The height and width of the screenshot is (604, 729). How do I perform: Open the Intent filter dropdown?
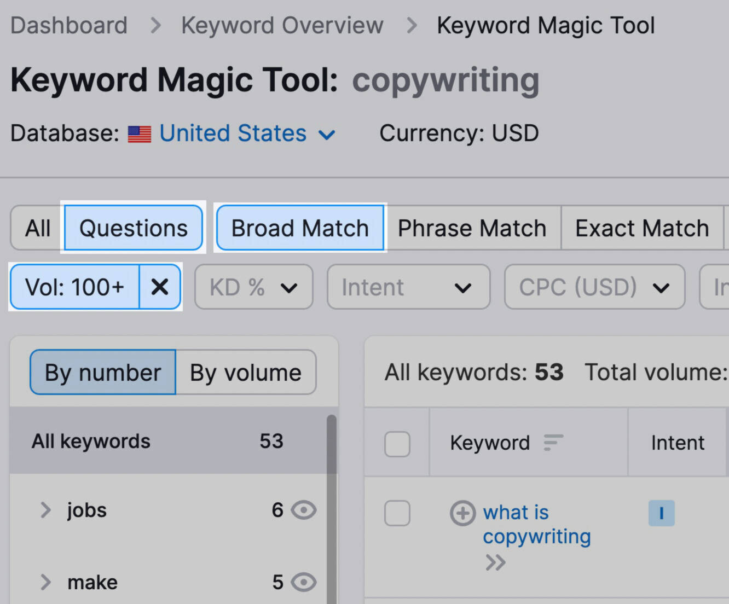pos(408,287)
